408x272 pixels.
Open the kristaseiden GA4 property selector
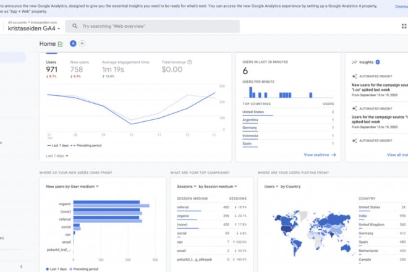click(x=34, y=28)
